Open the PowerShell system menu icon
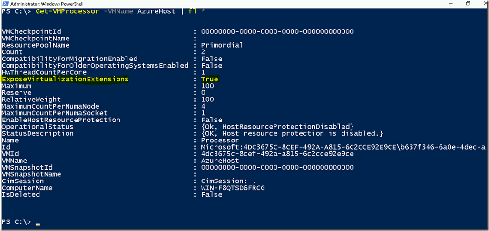The width and height of the screenshot is (489, 231). 4,3
